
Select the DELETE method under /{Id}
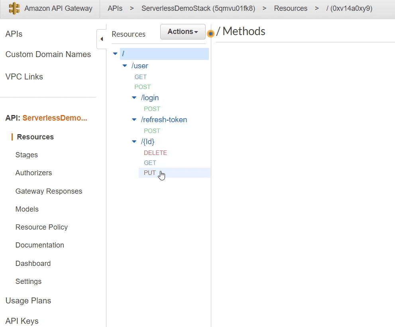point(155,153)
